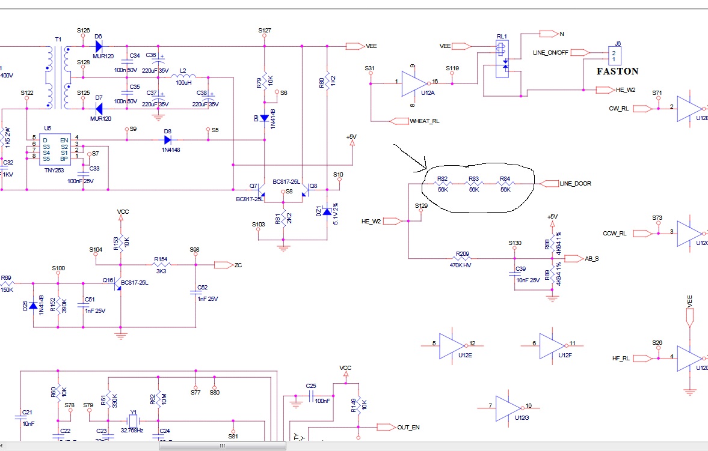Click the 32.768Hz crystal value text
This screenshot has height=451, width=708.
[x=132, y=431]
